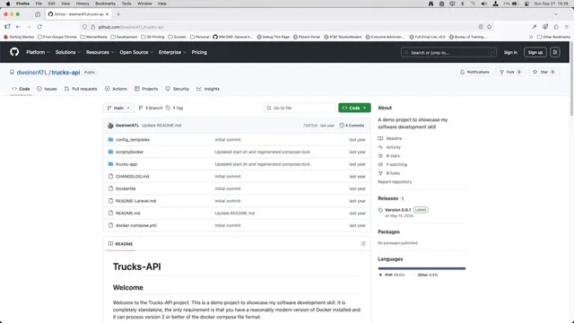
Task: View 0 stars in About
Action: click(388, 155)
